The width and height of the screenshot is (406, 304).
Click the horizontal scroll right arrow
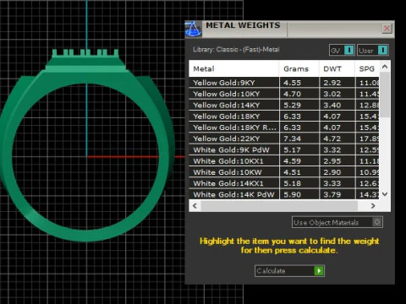pos(373,206)
